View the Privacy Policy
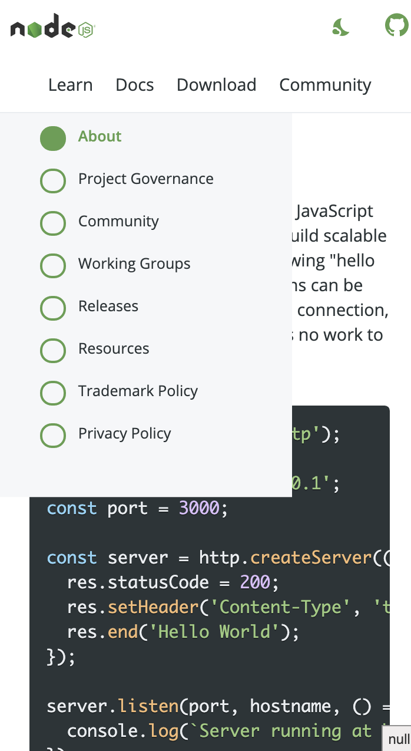Viewport: 411px width, 751px height. click(125, 433)
